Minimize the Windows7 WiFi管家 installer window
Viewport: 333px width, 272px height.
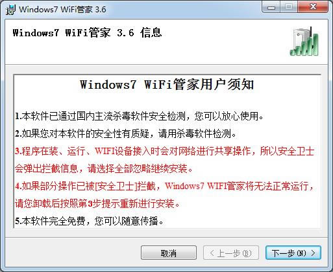[x=271, y=7]
